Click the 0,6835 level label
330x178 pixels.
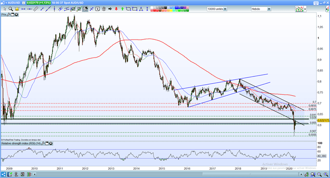(x=313, y=106)
